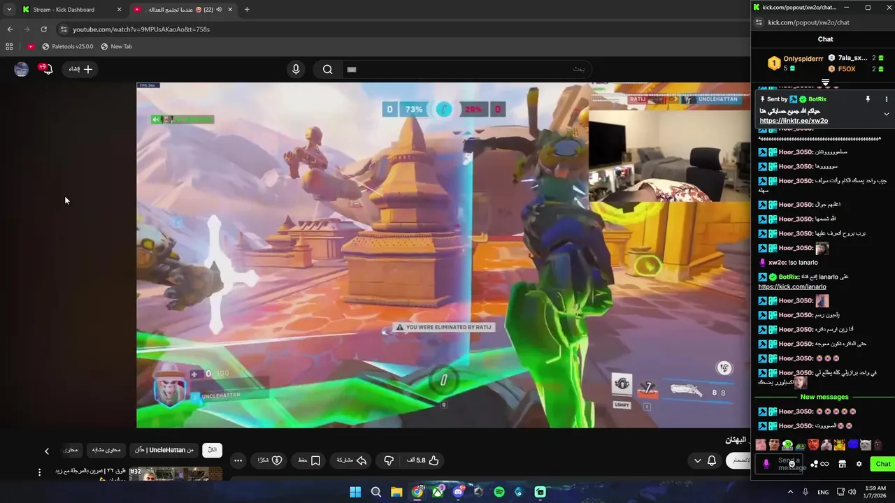895x503 pixels.
Task: Open the chat emoji picker smiley icon
Action: (x=792, y=464)
